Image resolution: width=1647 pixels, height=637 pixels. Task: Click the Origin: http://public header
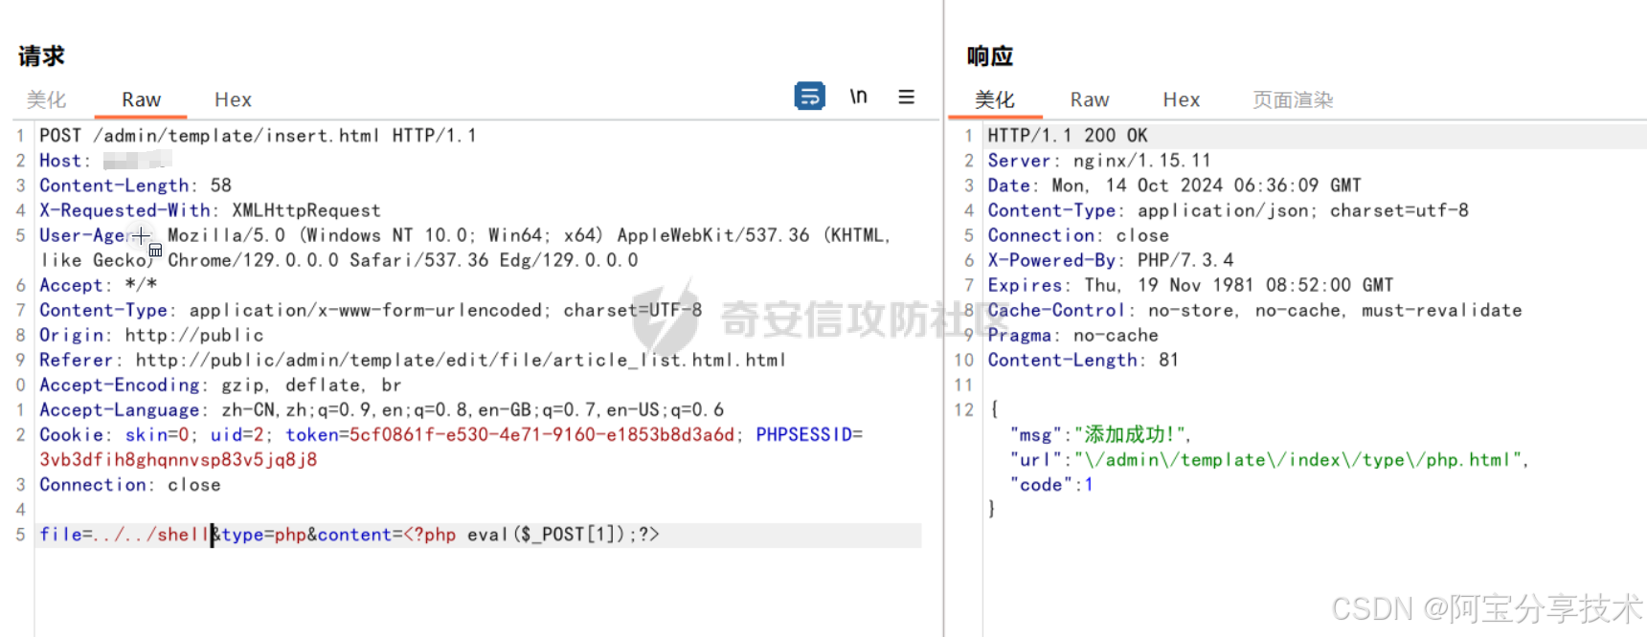click(151, 335)
